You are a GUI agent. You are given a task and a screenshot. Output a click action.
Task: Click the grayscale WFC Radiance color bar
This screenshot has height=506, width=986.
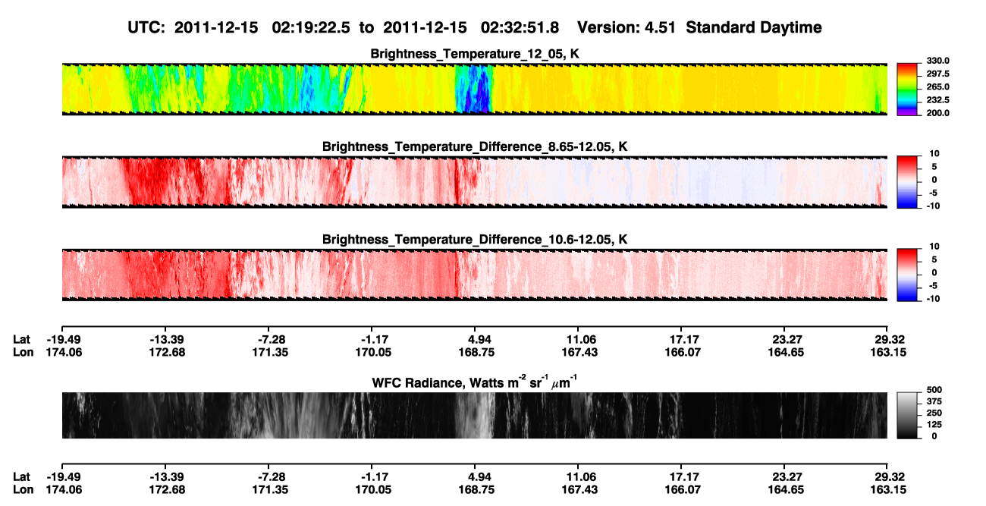(x=907, y=414)
